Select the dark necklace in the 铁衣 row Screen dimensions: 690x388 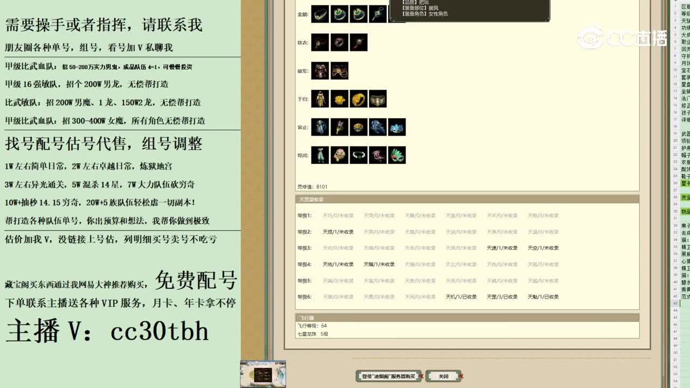320,43
